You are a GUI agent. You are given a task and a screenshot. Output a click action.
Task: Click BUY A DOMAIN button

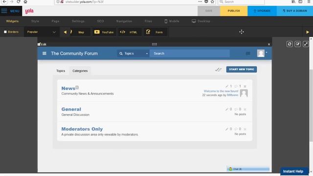click(x=295, y=11)
